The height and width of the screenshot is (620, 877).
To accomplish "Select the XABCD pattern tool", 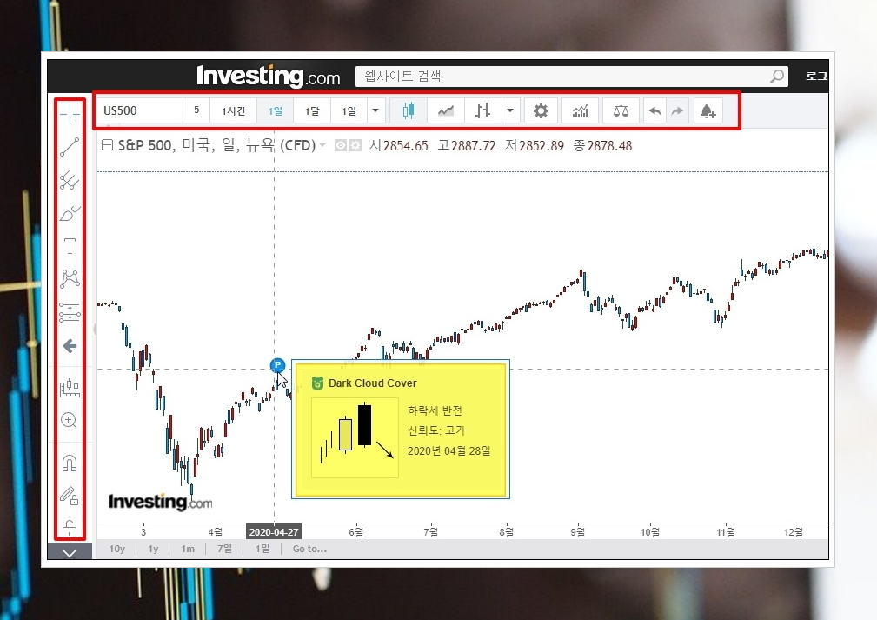I will [70, 278].
